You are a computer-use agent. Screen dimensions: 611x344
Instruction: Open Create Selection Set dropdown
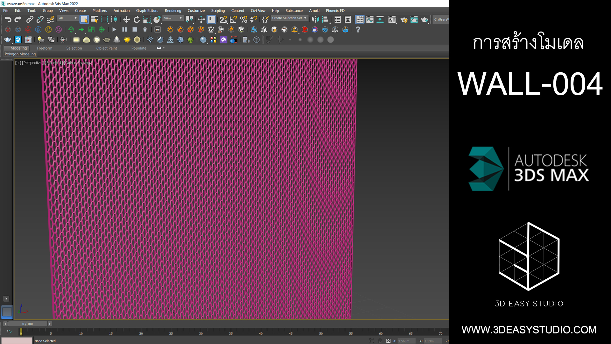[289, 18]
